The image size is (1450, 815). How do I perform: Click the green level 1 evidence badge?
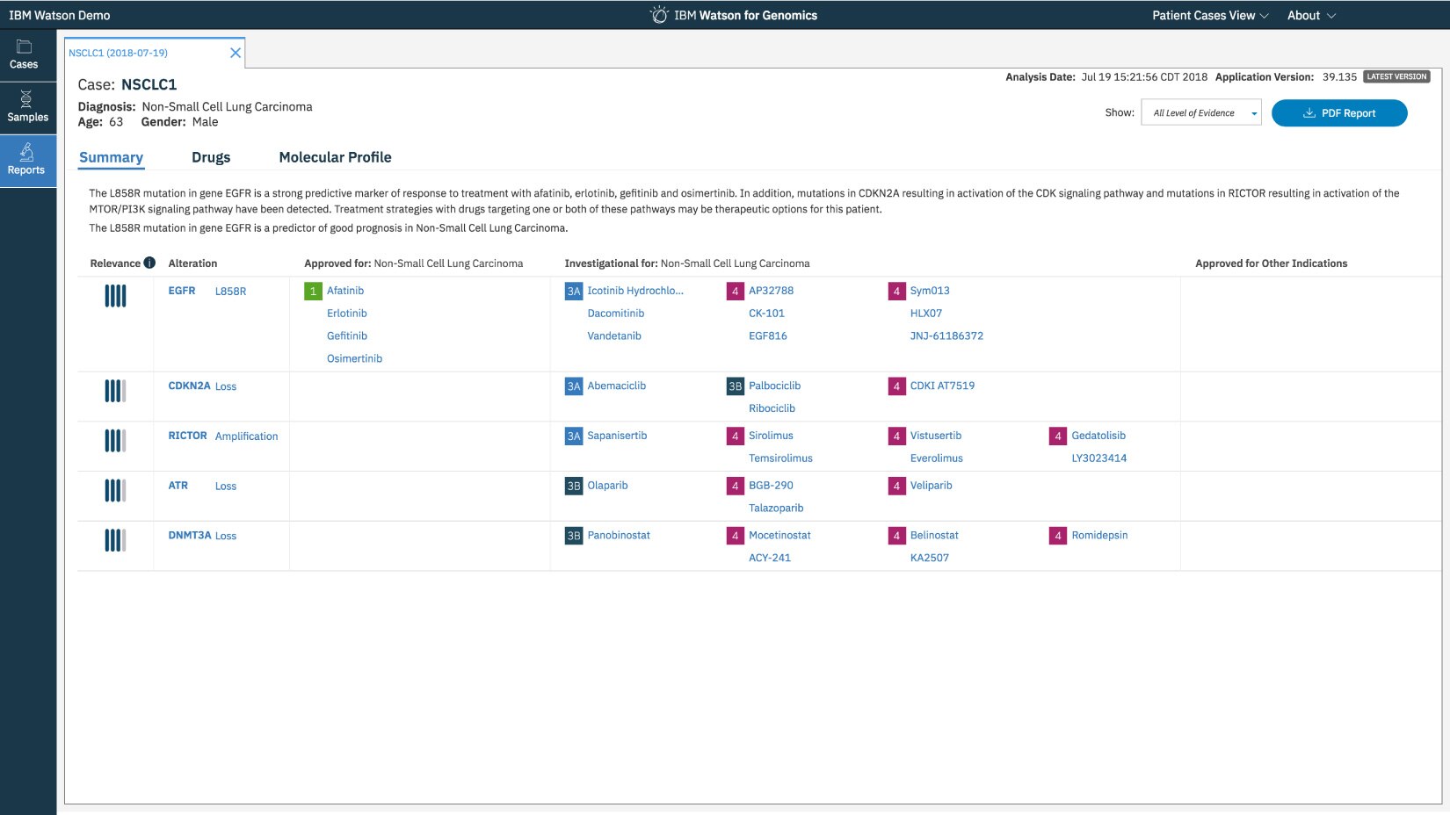[x=313, y=291]
